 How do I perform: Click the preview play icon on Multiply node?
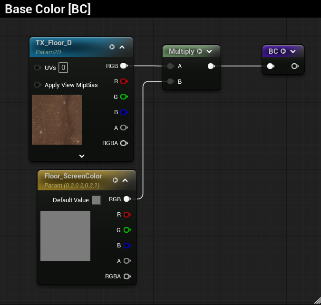(199, 51)
